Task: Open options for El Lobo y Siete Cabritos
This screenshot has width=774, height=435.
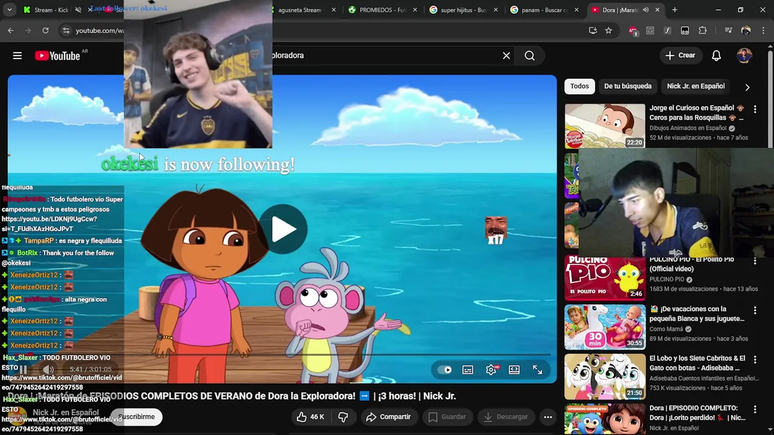Action: pos(755,360)
